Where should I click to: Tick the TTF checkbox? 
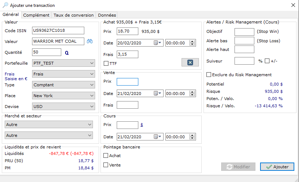[106, 63]
